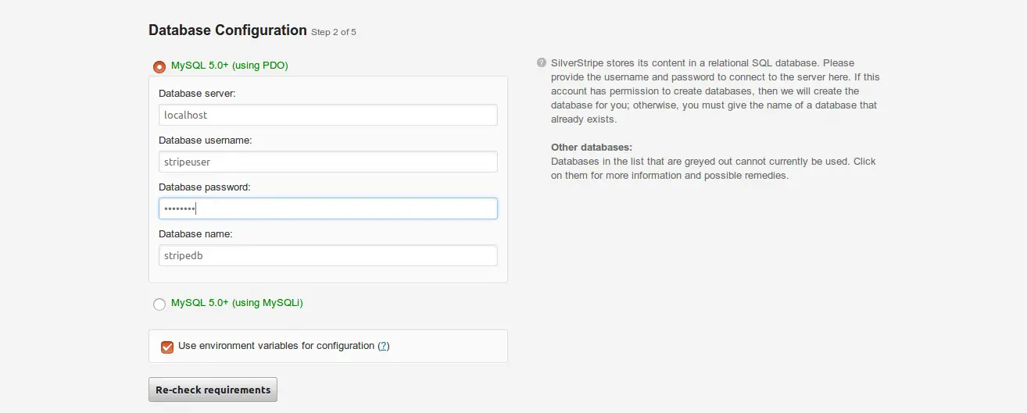Image resolution: width=1027 pixels, height=413 pixels.
Task: Click the 'Database password:' label
Action: 204,187
